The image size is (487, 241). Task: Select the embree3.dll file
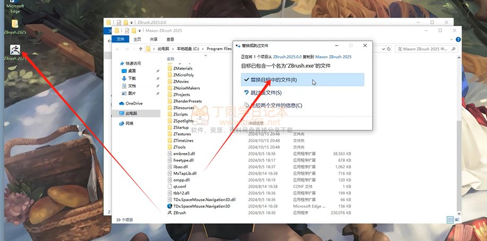(184, 153)
